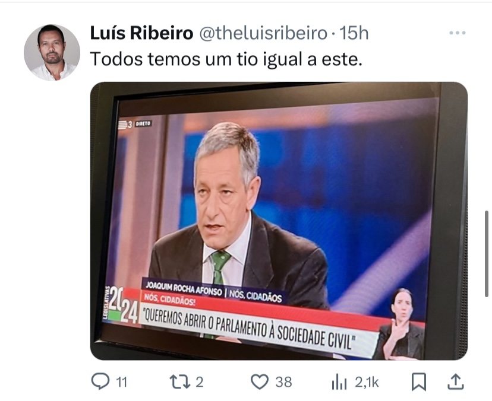
Task: Open the Luís Ribeiro display name link
Action: [141, 33]
